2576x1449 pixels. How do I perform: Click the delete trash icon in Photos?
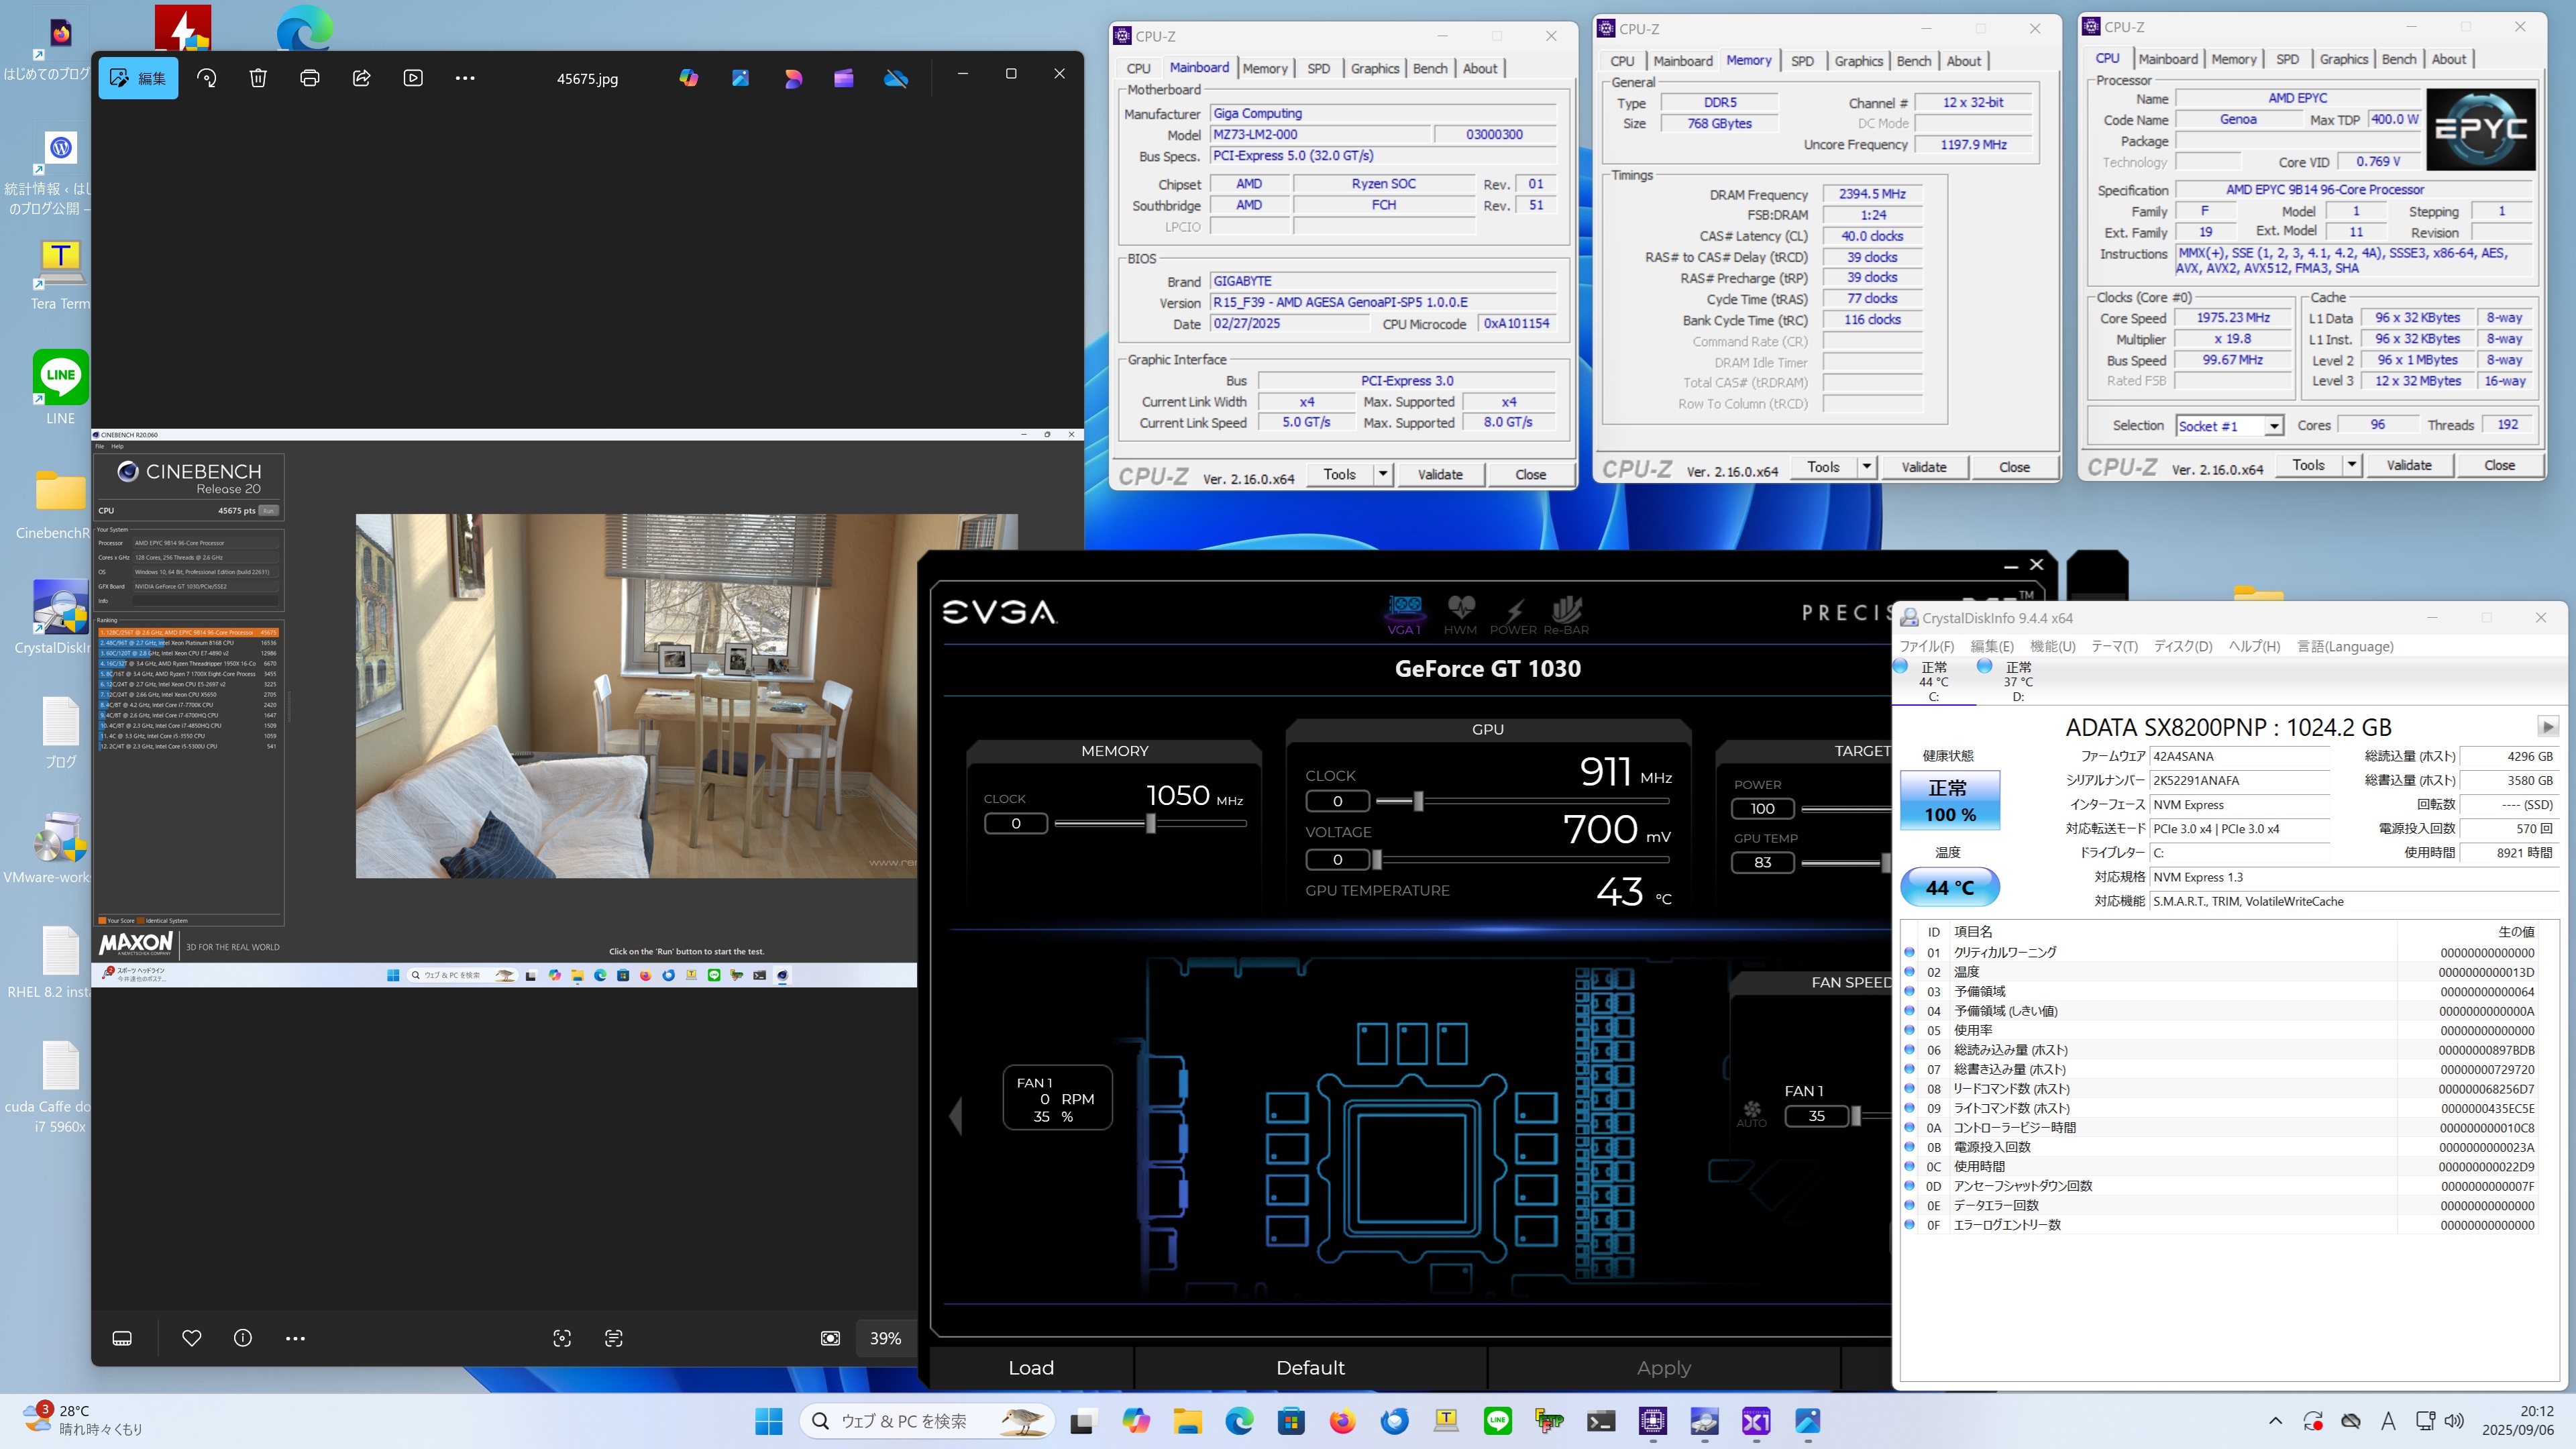click(x=258, y=78)
